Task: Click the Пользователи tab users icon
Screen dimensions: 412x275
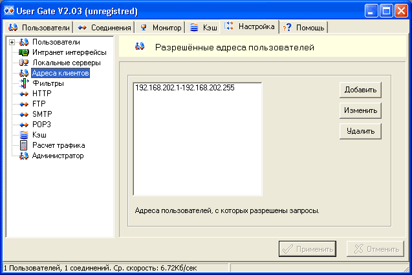Action: 13,27
